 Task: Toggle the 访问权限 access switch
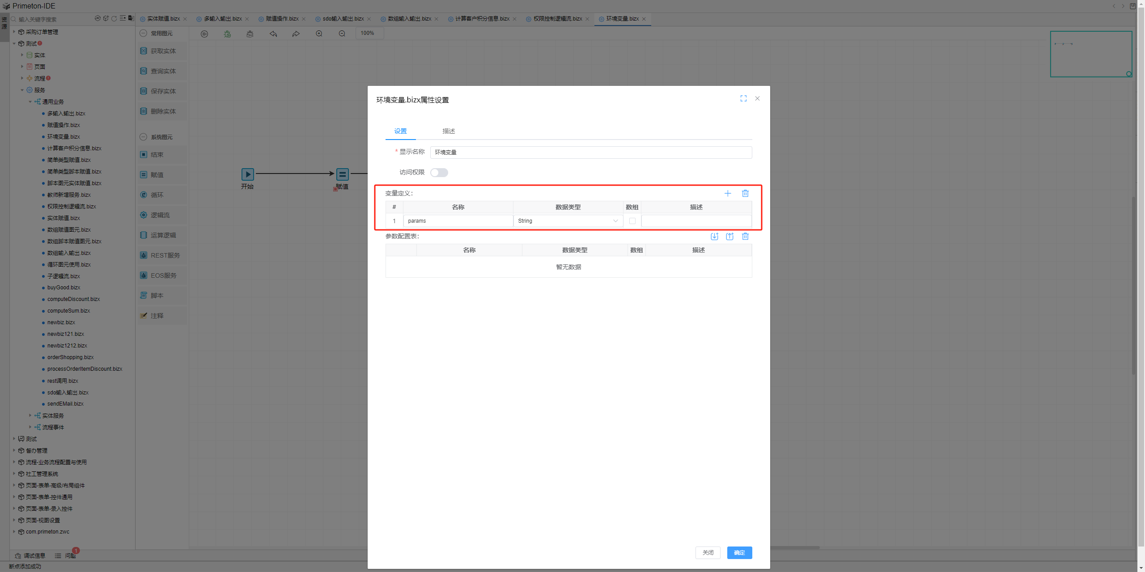(439, 173)
